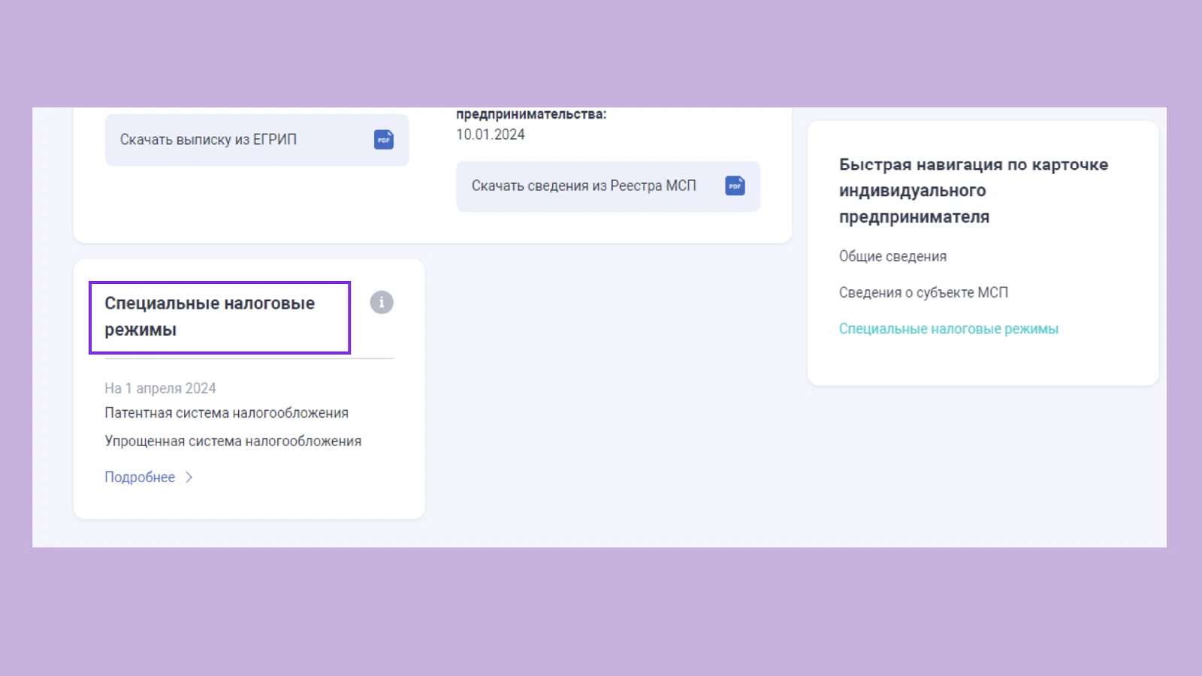Click Скачать сведения из Реестра МСП
The image size is (1202, 676).
608,186
